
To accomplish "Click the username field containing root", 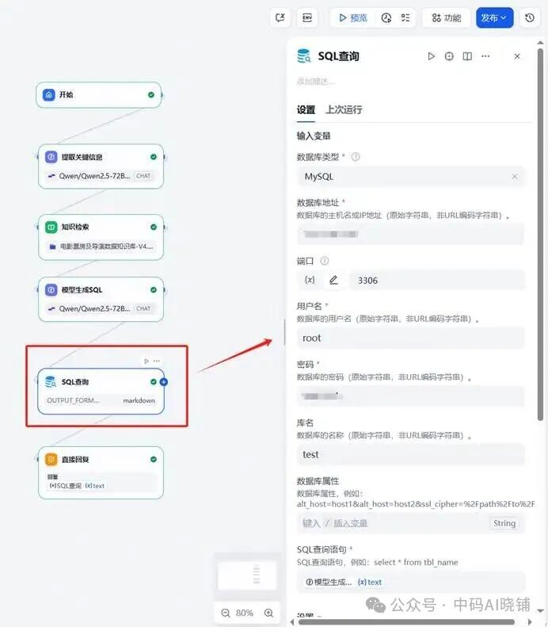I will click(x=410, y=338).
